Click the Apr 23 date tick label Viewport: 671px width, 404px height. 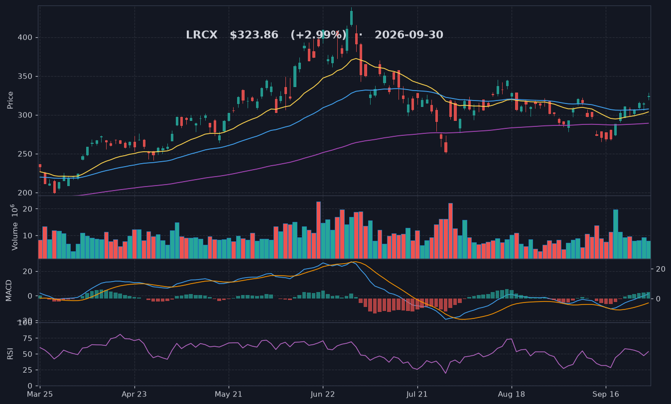(x=134, y=394)
